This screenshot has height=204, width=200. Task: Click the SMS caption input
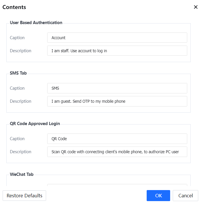coord(117,88)
